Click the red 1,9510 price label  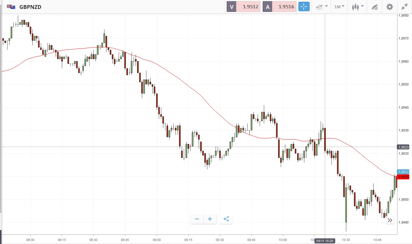[x=404, y=177]
